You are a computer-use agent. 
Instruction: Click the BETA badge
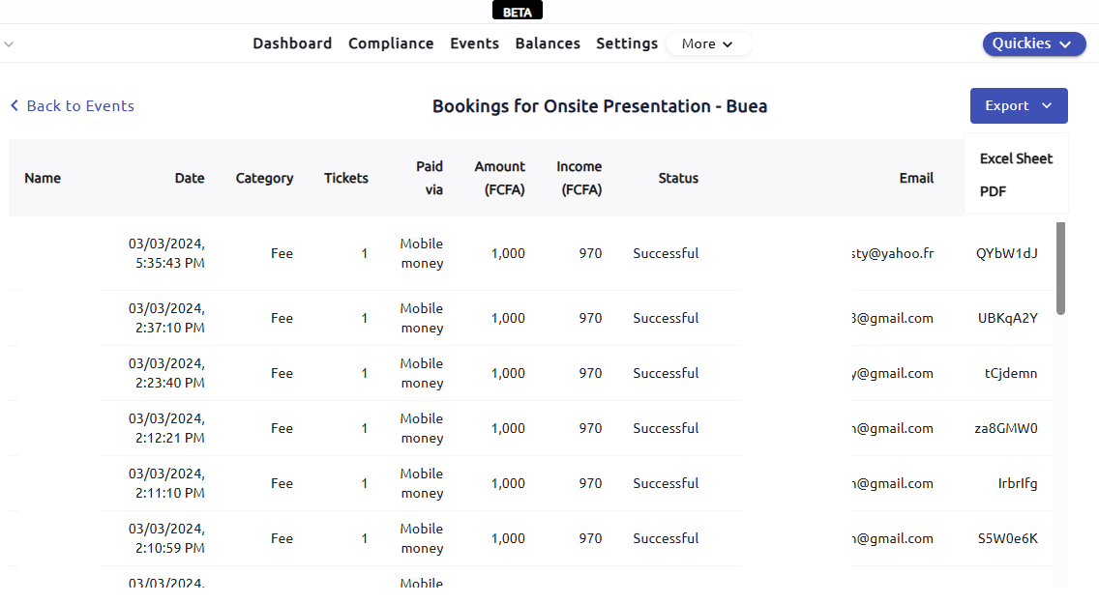[x=518, y=11]
